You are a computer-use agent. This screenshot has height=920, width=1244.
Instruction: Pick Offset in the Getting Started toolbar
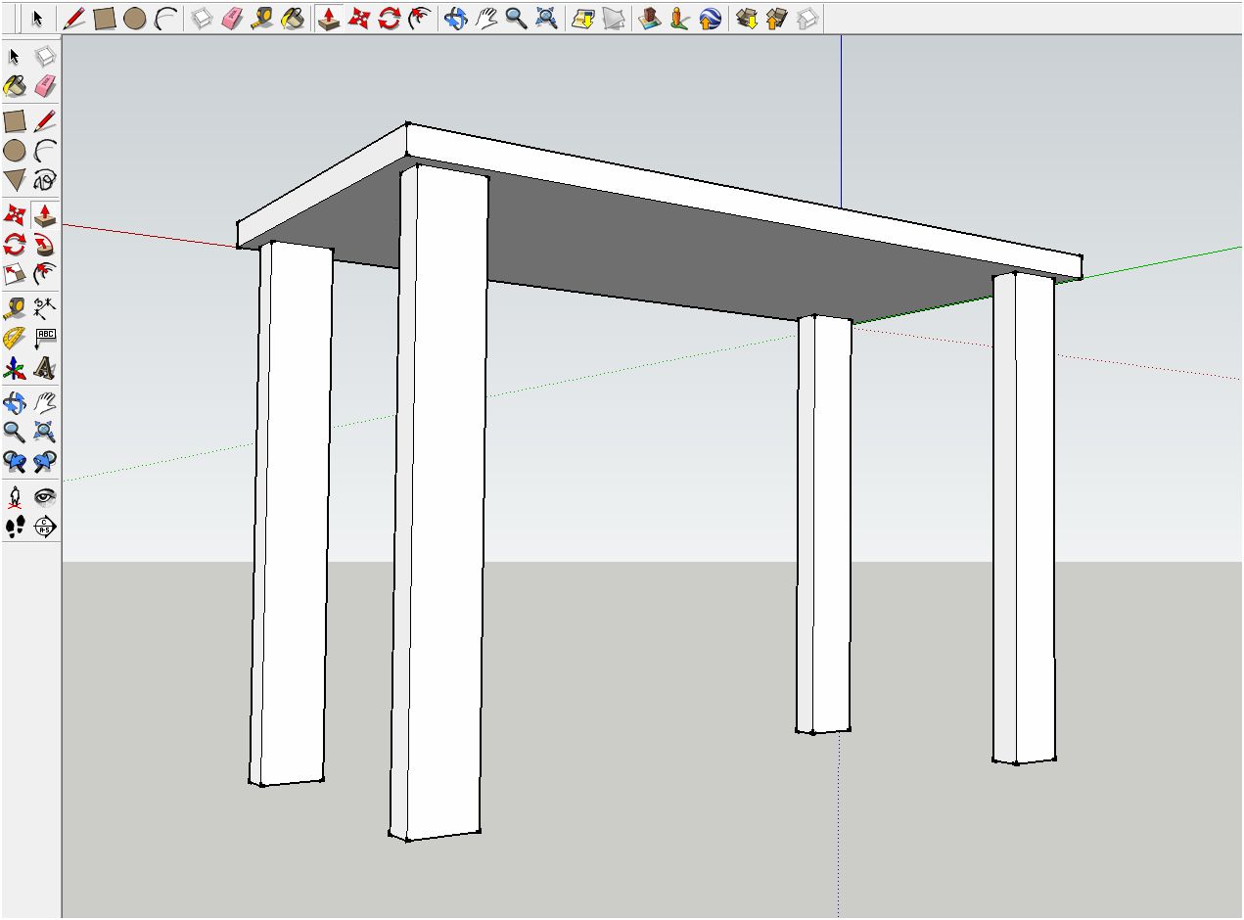point(420,19)
